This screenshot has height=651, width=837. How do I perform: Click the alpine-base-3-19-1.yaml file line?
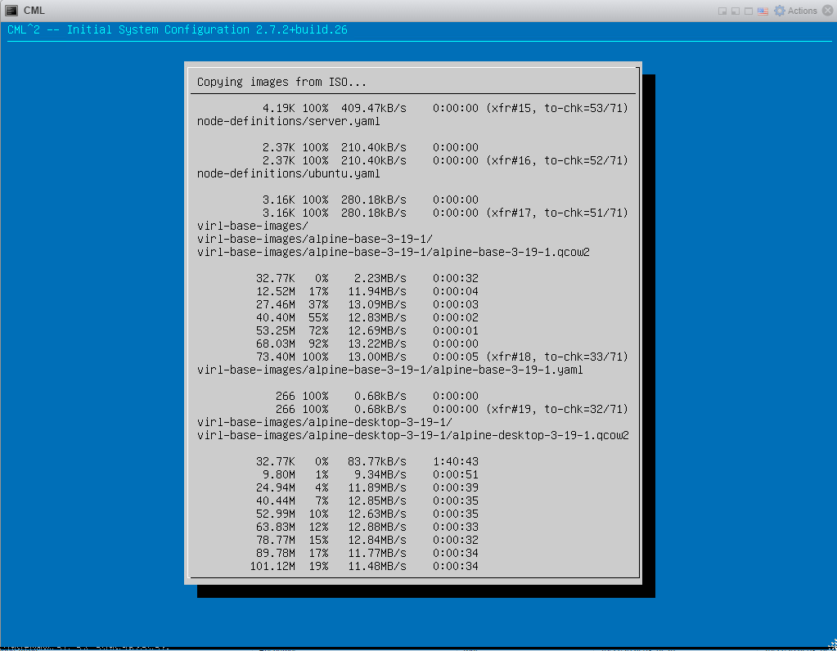click(x=389, y=370)
